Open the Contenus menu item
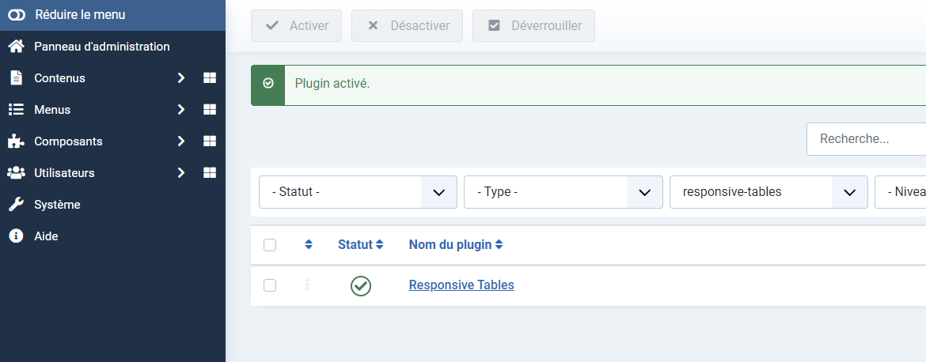This screenshot has height=362, width=926. click(x=59, y=77)
